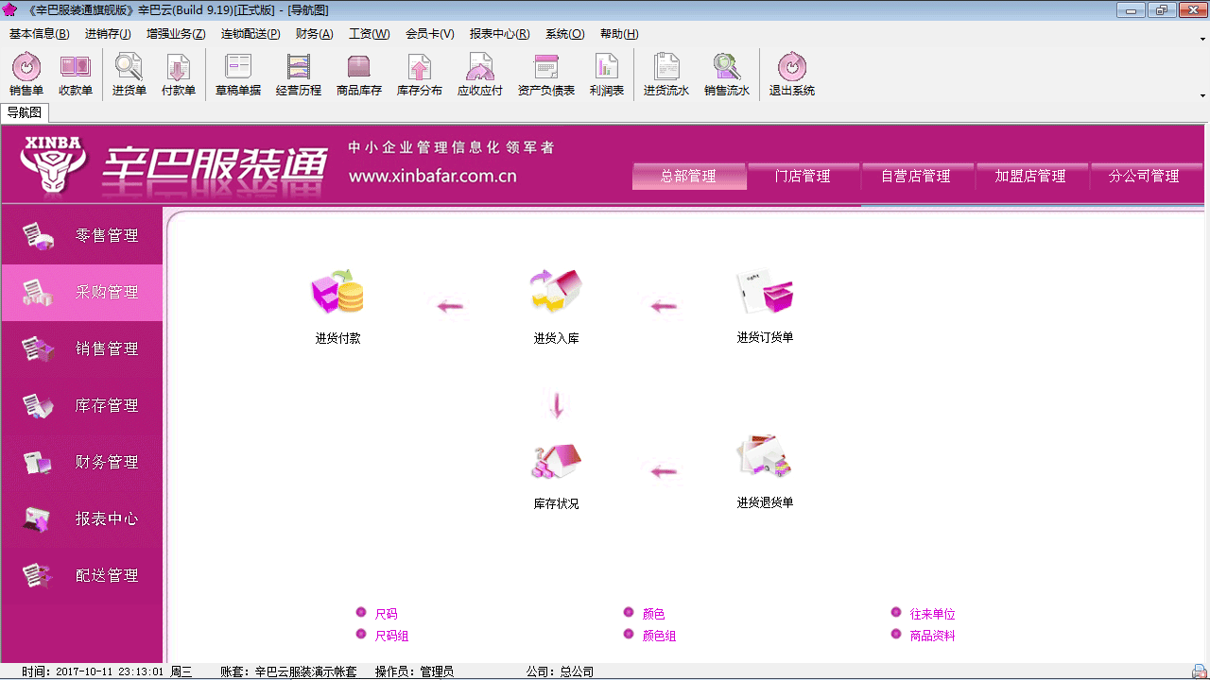Select 零售管理 in sidebar
This screenshot has width=1210, height=680.
[x=82, y=236]
